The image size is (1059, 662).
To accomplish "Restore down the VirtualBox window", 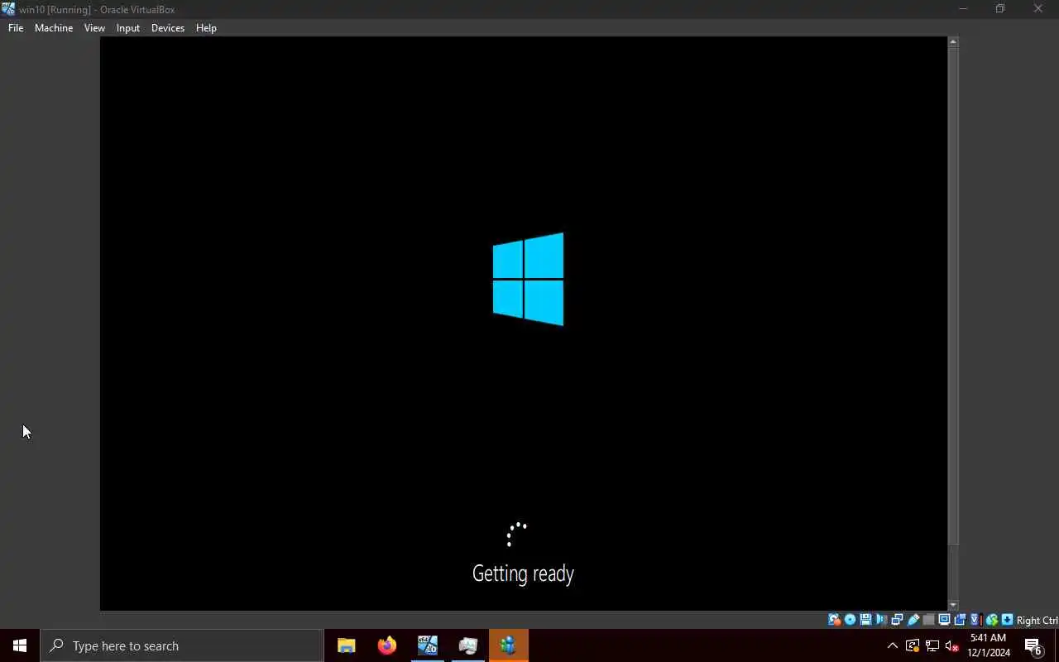I will (1000, 9).
